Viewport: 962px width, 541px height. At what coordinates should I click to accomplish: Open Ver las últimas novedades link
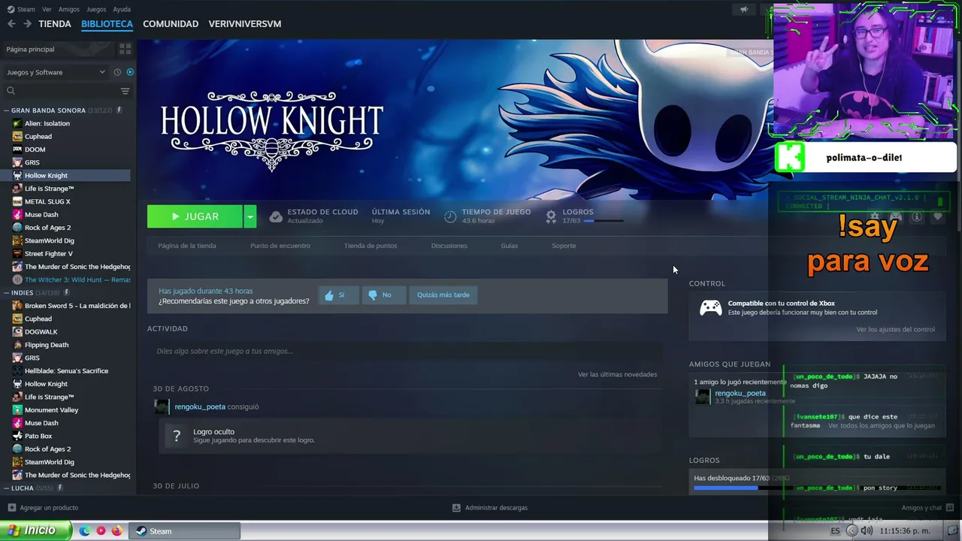(617, 374)
